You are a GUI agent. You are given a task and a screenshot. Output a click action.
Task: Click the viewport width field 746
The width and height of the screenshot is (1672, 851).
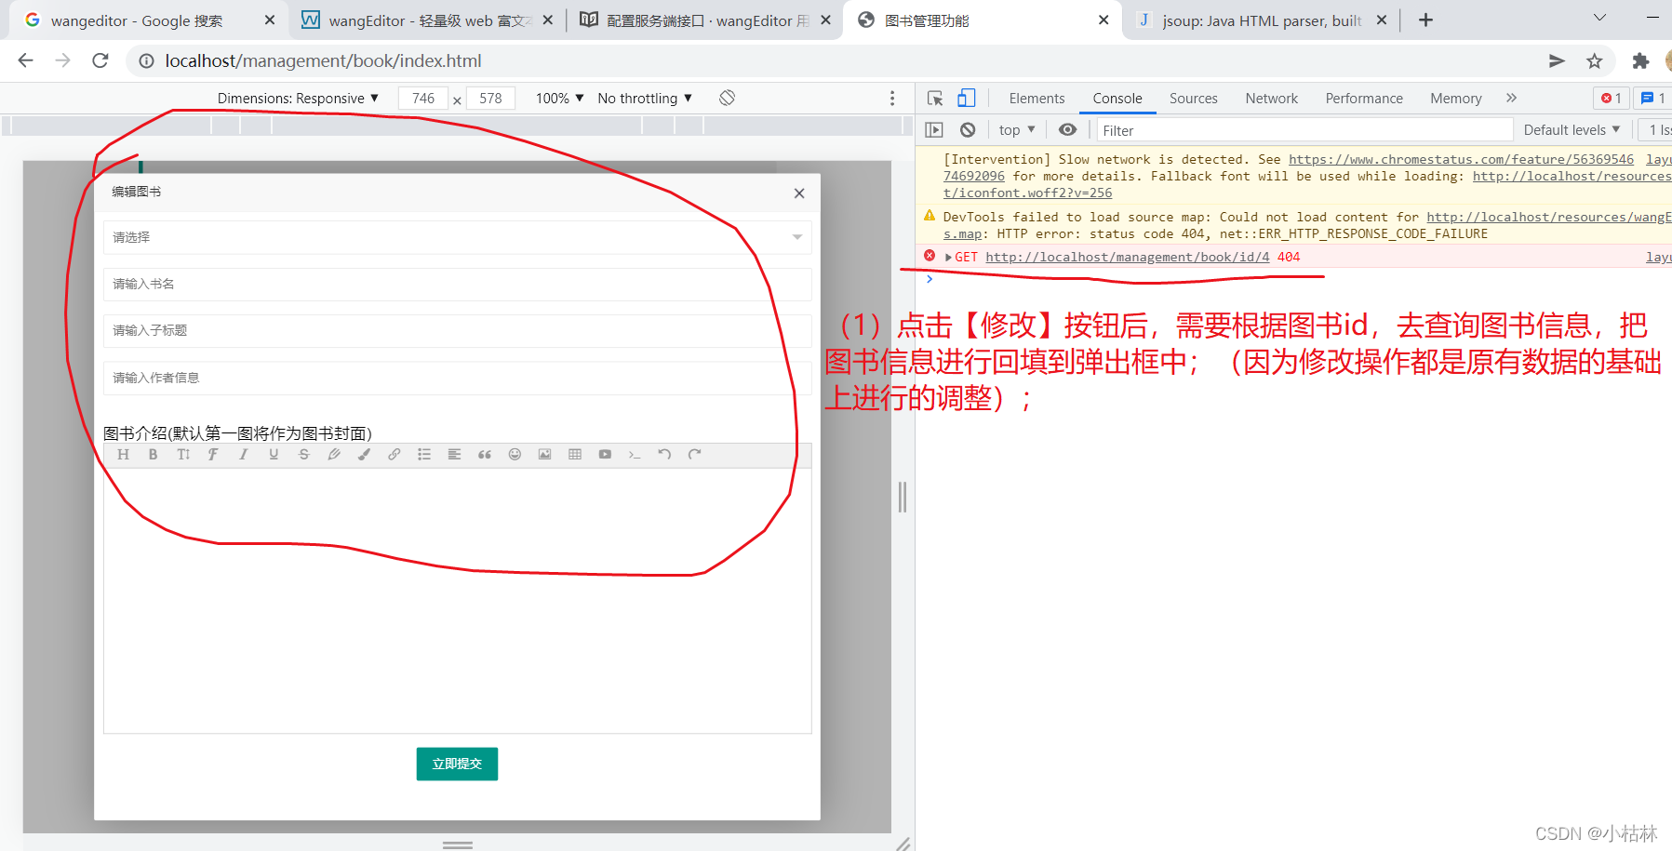pyautogui.click(x=423, y=99)
